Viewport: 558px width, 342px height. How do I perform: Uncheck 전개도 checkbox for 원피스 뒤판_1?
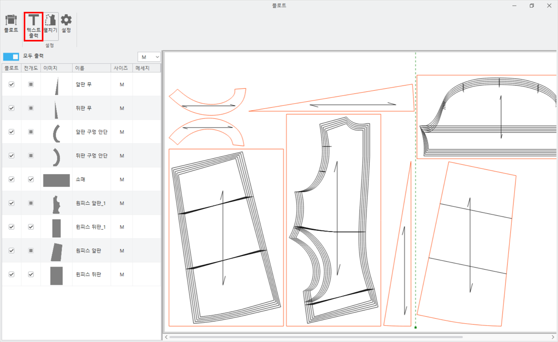click(31, 227)
